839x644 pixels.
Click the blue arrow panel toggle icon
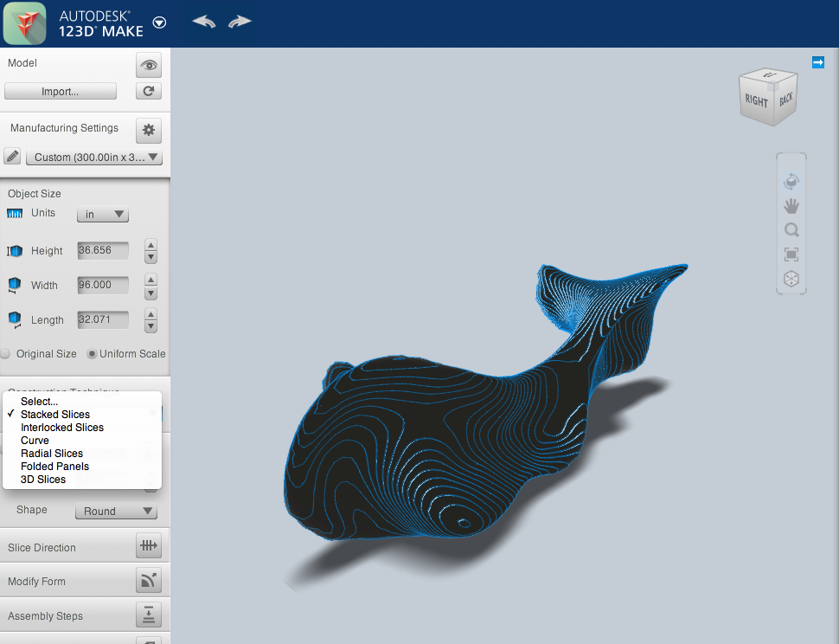point(817,62)
